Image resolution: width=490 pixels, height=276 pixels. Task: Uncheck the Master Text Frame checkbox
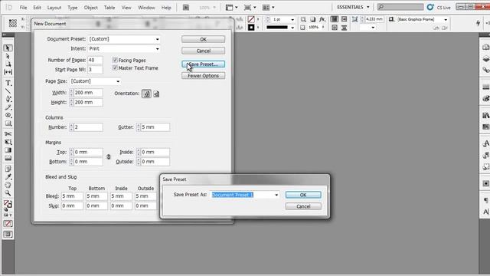pos(115,68)
